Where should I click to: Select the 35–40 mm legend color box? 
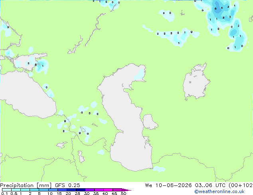click(99, 190)
